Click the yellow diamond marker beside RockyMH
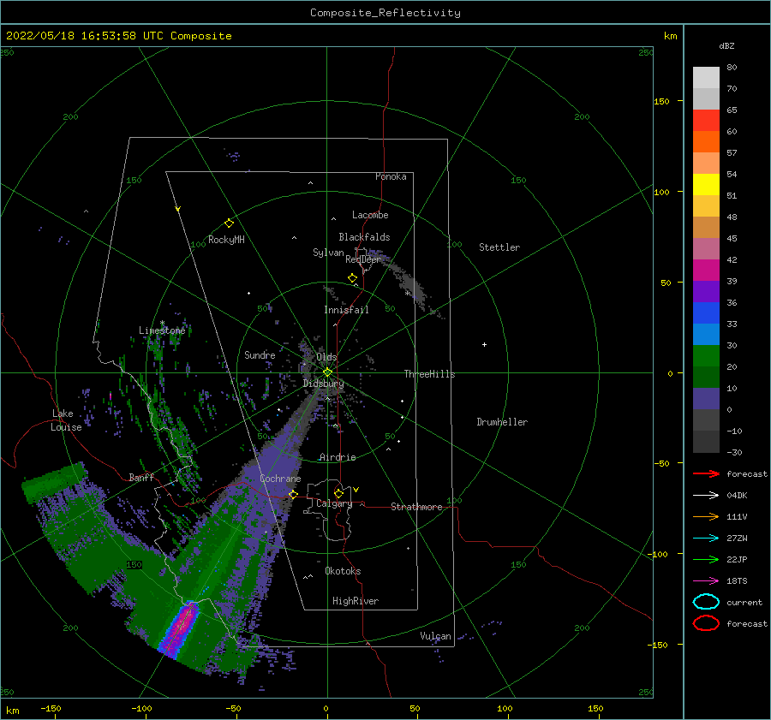771x720 pixels. [x=229, y=223]
